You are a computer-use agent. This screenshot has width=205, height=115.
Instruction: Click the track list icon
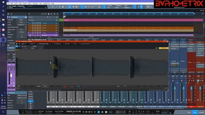coord(8,14)
